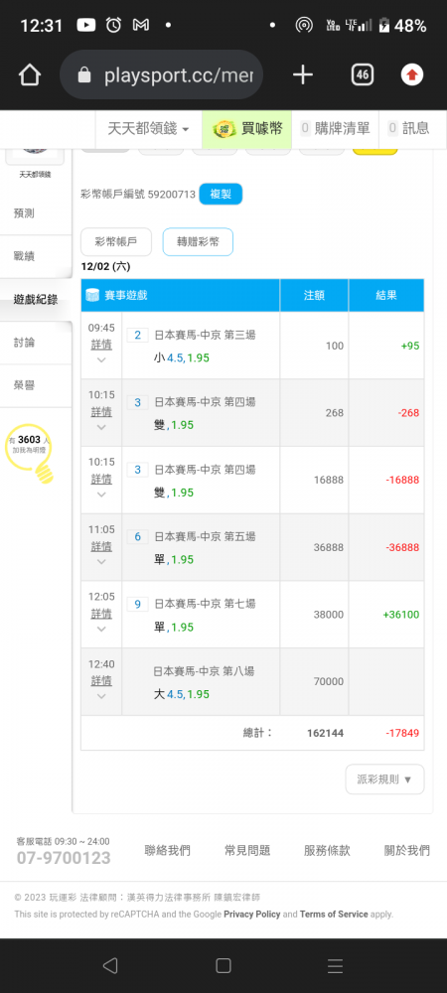The image size is (447, 993).
Task: Tap the +36100 result value
Action: pyautogui.click(x=400, y=615)
